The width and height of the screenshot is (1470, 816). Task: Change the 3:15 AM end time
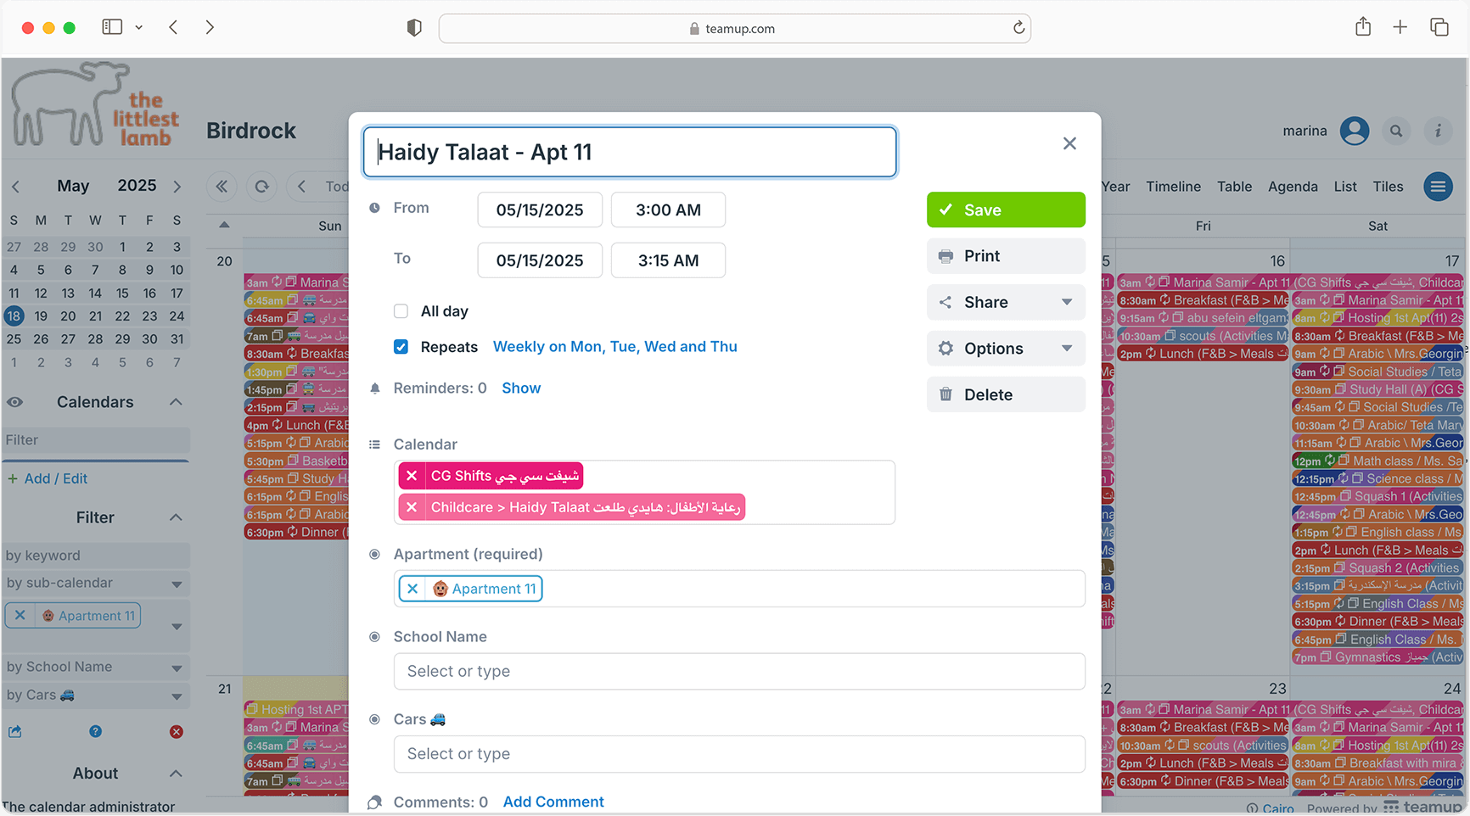click(668, 260)
